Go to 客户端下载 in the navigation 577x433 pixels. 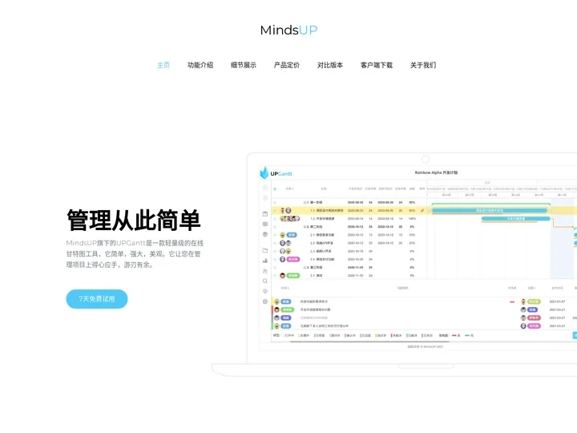coord(377,65)
